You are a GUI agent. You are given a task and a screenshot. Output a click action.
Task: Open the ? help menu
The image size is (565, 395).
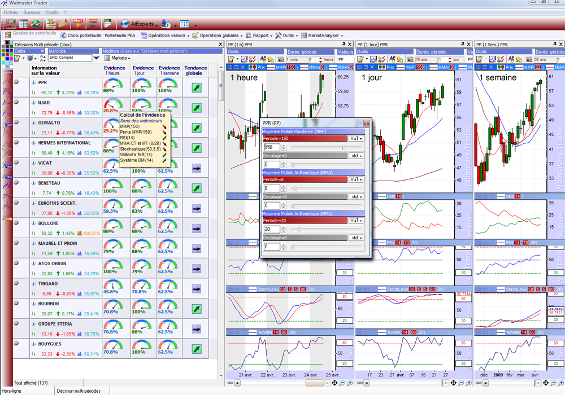coord(65,12)
